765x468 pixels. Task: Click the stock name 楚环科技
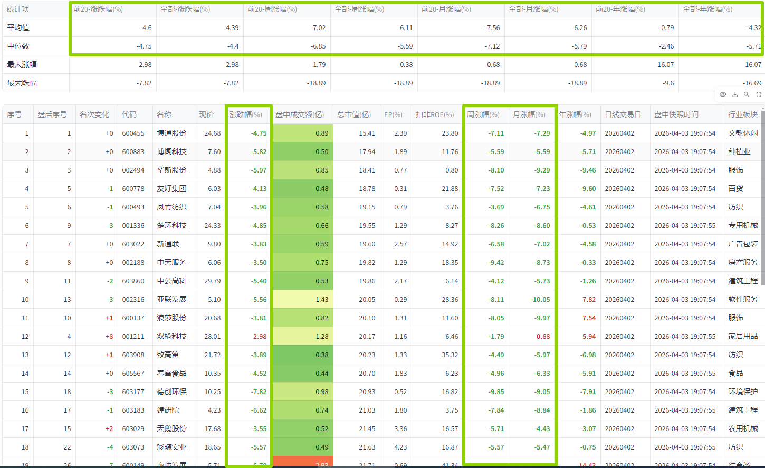[171, 225]
